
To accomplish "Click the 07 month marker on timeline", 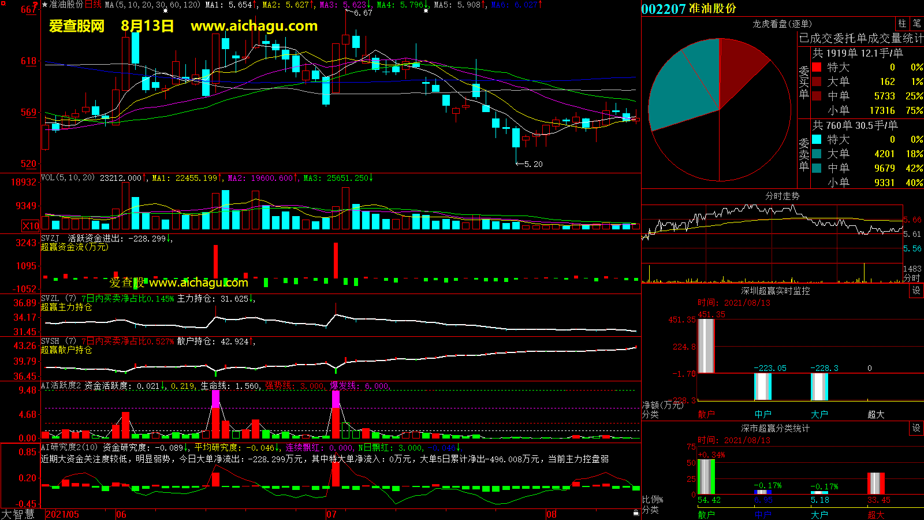I will tap(331, 514).
